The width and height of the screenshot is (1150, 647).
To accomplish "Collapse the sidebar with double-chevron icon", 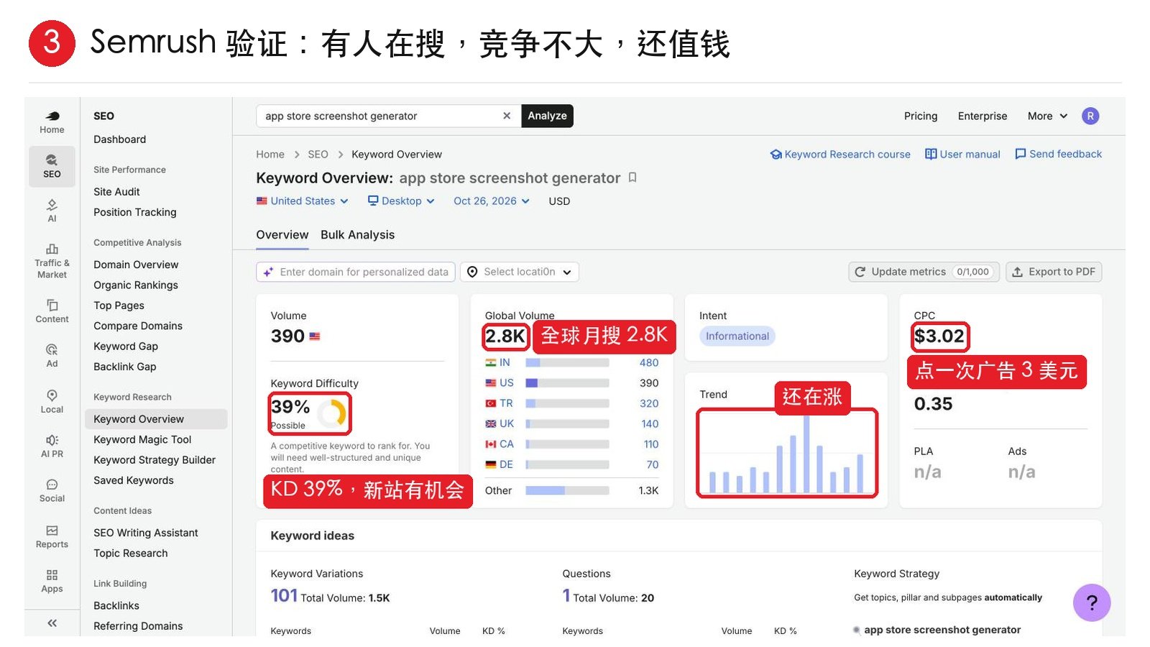I will 52,623.
